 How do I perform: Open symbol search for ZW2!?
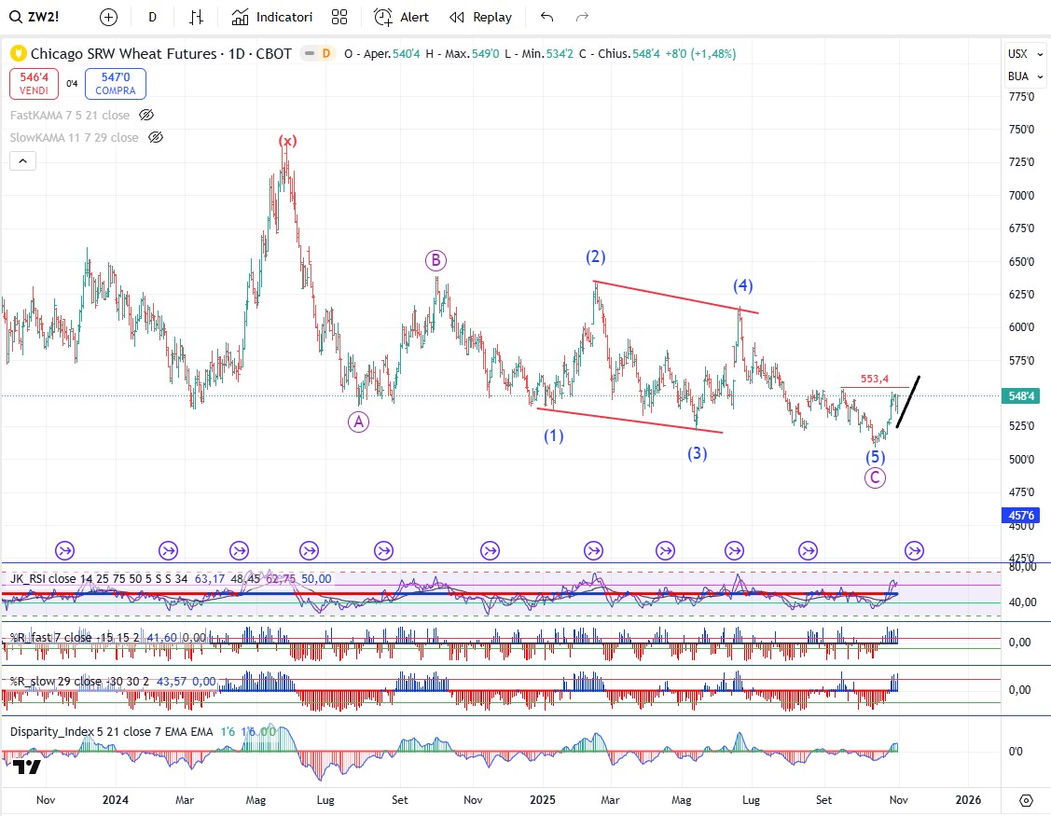coord(42,17)
